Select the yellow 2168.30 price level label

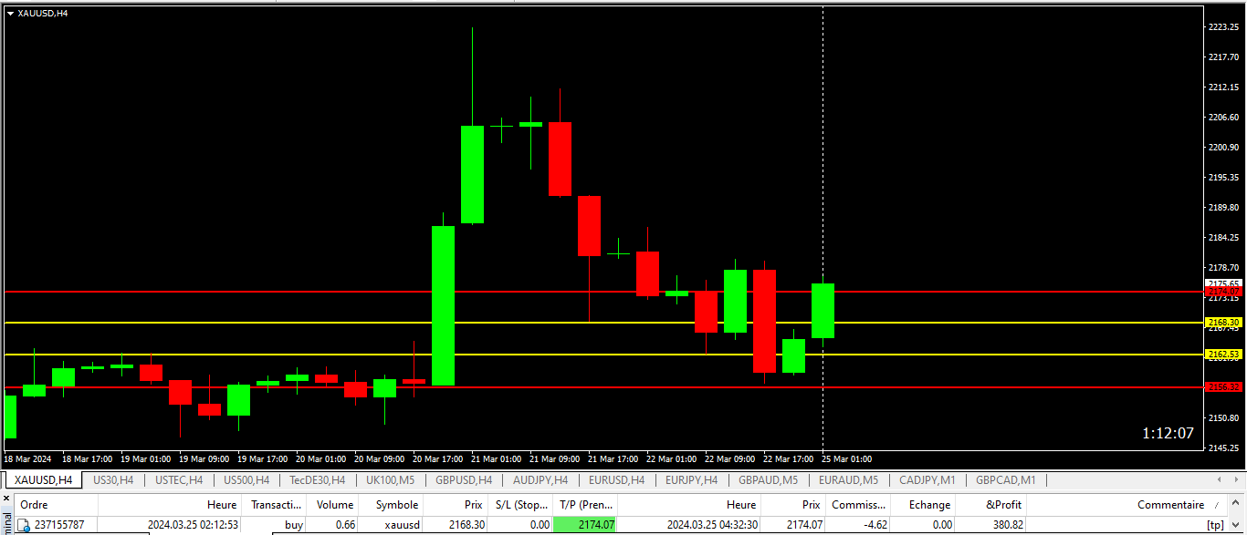[x=1222, y=323]
